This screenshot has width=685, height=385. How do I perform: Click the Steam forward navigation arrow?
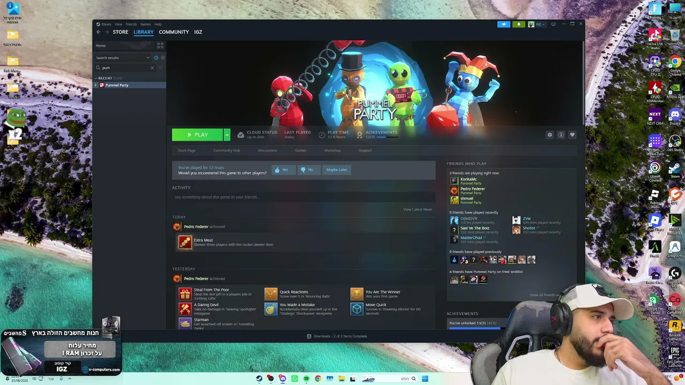coord(106,32)
